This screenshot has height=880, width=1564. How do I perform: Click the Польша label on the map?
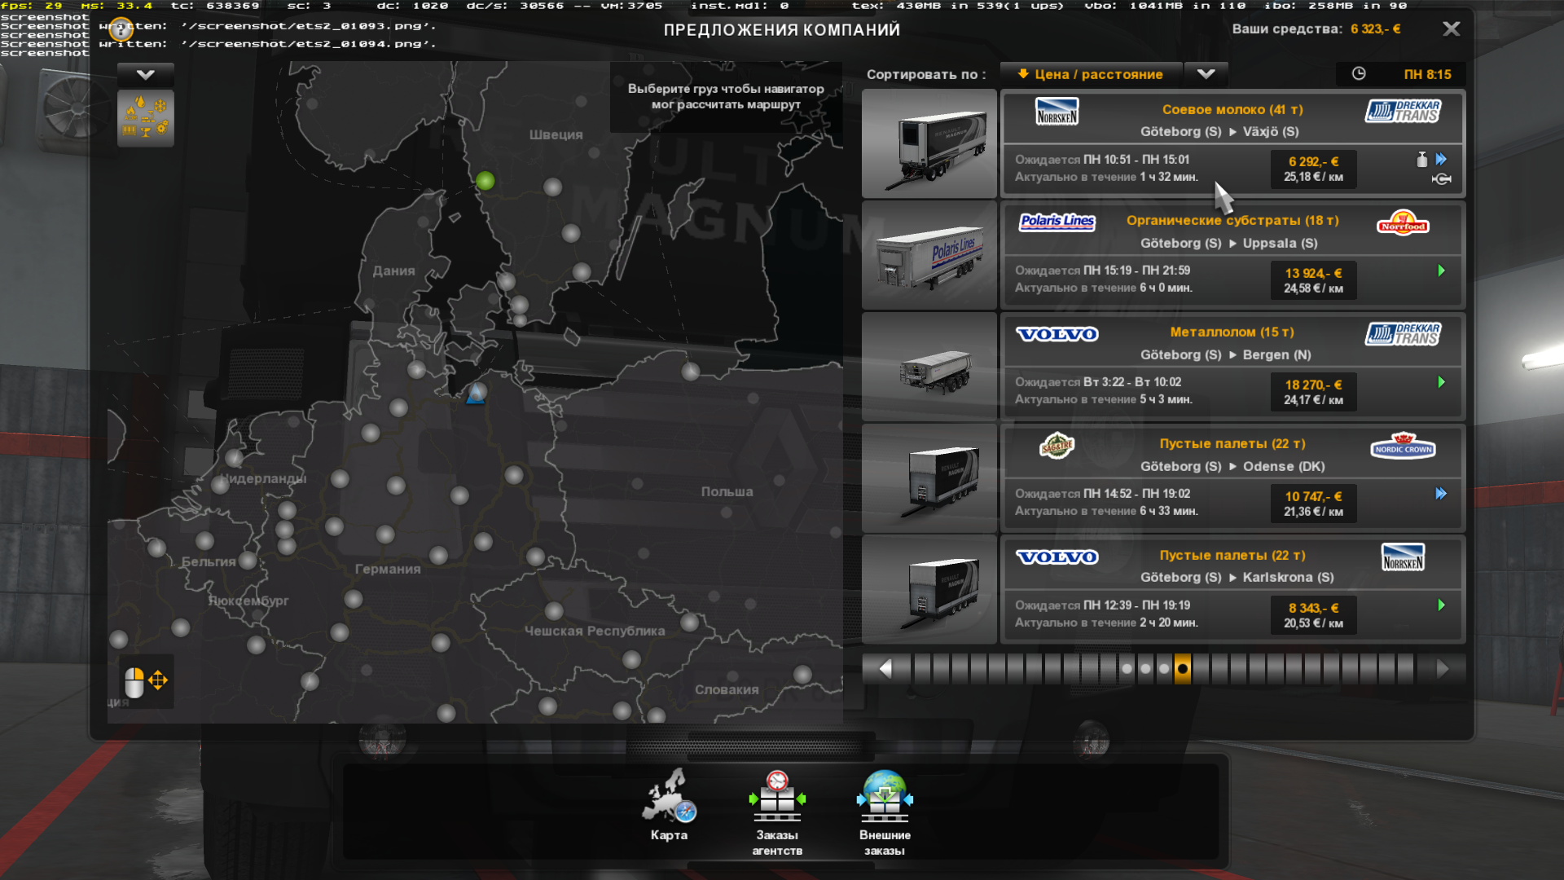[x=727, y=492]
